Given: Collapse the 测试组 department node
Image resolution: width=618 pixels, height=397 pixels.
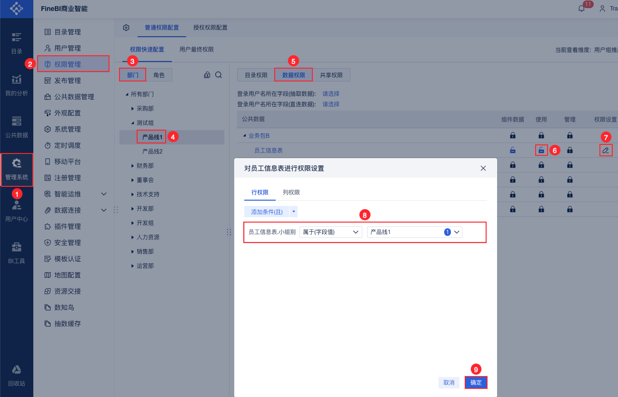Looking at the screenshot, I should click(133, 123).
